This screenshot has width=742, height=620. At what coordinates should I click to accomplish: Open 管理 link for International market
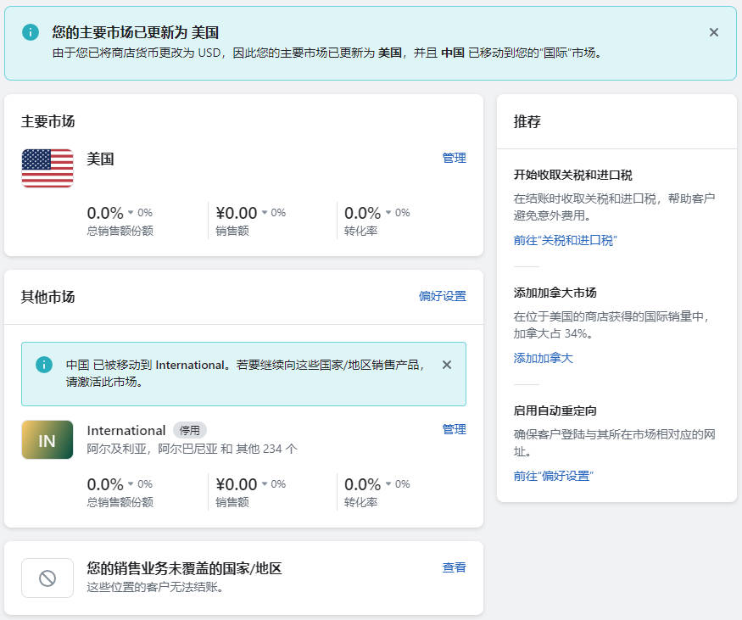point(454,429)
